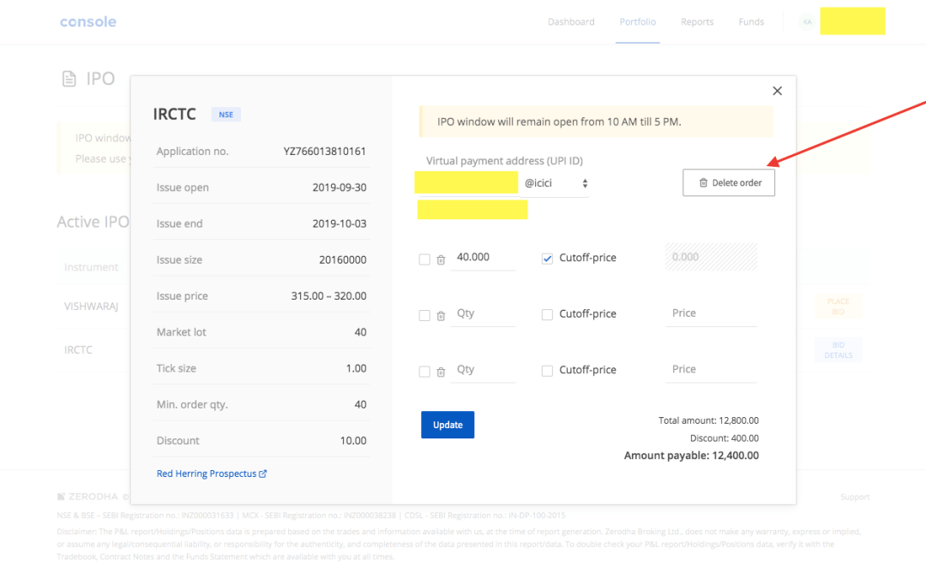Click the Zerodha logo in footer
Image resolution: width=926 pixels, height=578 pixels.
click(87, 497)
